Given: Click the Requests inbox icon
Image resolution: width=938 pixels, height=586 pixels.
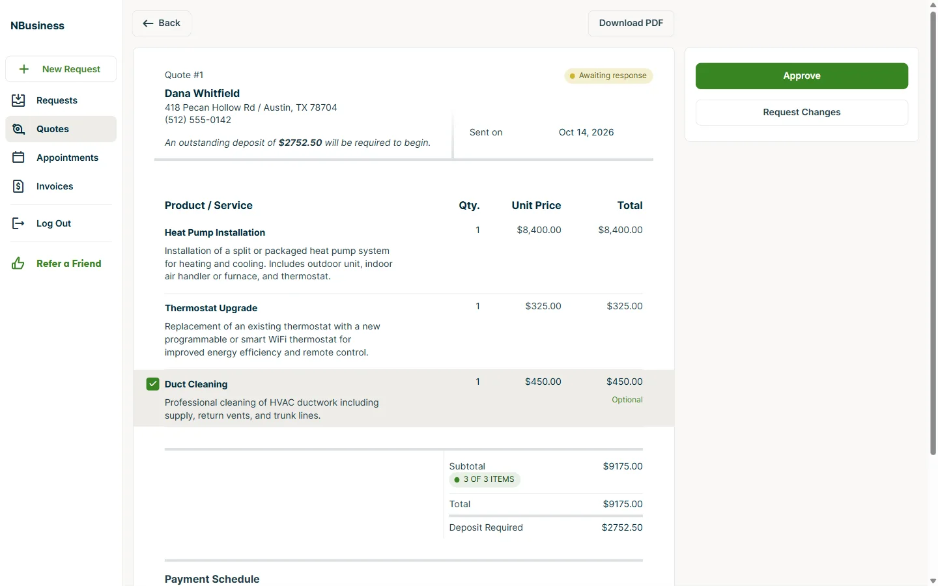Looking at the screenshot, I should click(18, 100).
